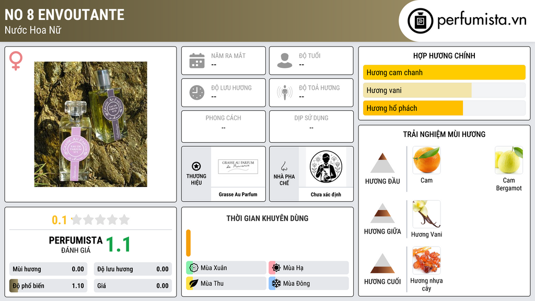535x301 pixels.
Task: Click the person icon for Độ tuổi
Action: pos(285,61)
